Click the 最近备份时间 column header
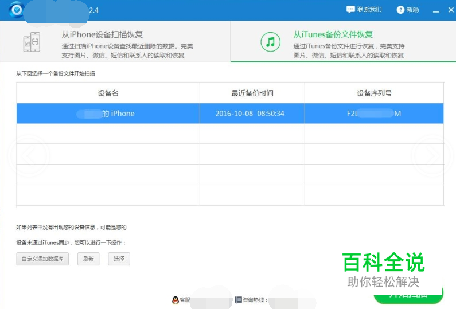456x309 pixels. (252, 93)
